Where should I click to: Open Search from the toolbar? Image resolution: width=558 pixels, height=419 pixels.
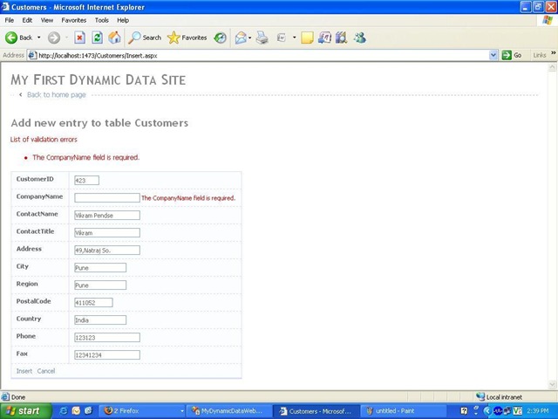[x=145, y=38]
